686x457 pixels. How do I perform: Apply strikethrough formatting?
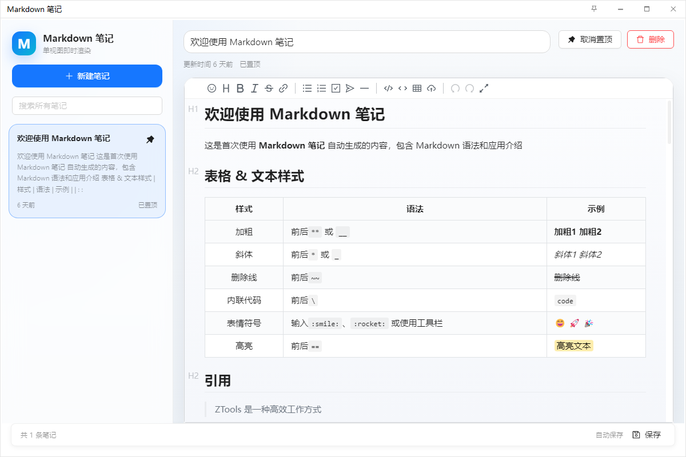coord(269,89)
